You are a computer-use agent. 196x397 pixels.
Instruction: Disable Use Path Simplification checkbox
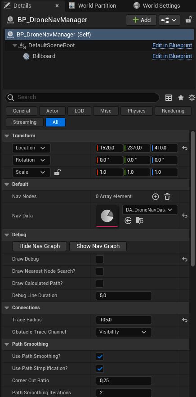(x=100, y=369)
